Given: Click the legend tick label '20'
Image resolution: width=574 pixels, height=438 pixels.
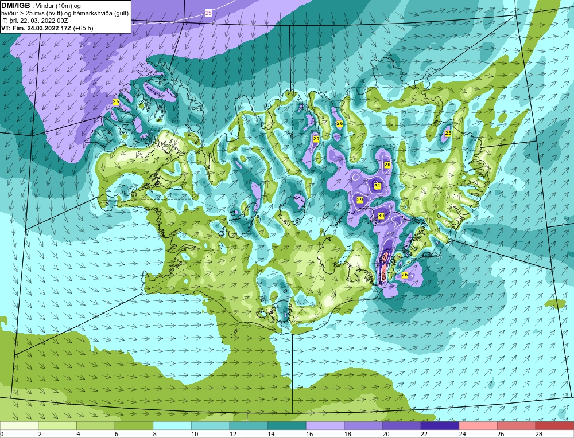Looking at the screenshot, I should coord(386,434).
